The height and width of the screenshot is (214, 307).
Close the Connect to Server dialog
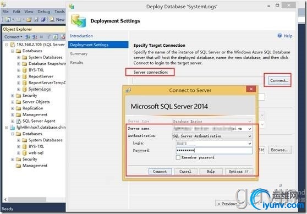[x=251, y=89]
